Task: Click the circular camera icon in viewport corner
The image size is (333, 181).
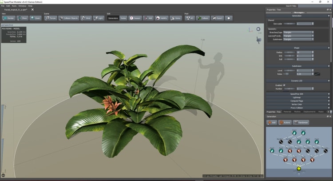Action: click(258, 29)
